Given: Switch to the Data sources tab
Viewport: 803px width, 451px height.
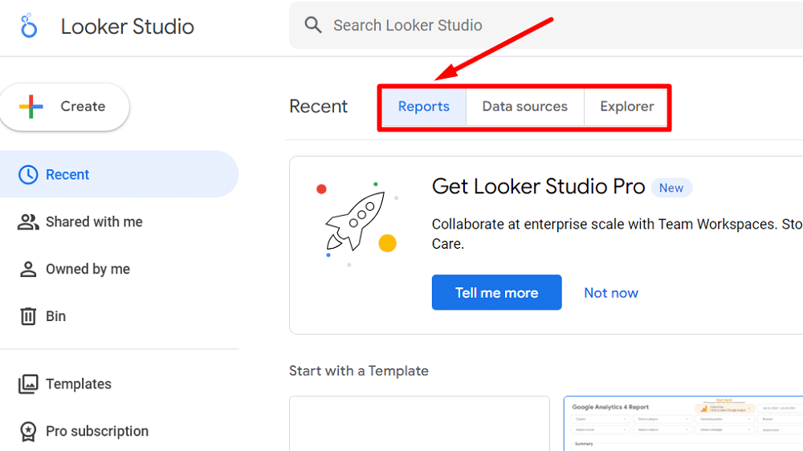Looking at the screenshot, I should 525,107.
